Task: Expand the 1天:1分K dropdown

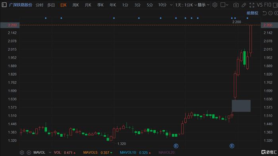Action: pyautogui.click(x=186, y=5)
